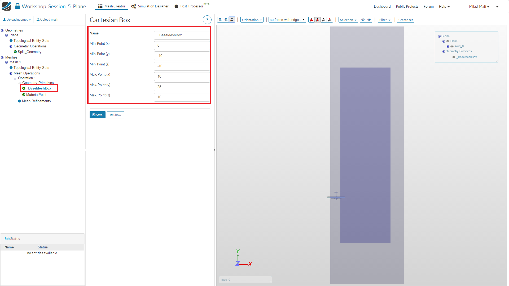Screen dimensions: 509x286
Task: Open the surfaces with edges render dropdown
Action: [x=287, y=20]
